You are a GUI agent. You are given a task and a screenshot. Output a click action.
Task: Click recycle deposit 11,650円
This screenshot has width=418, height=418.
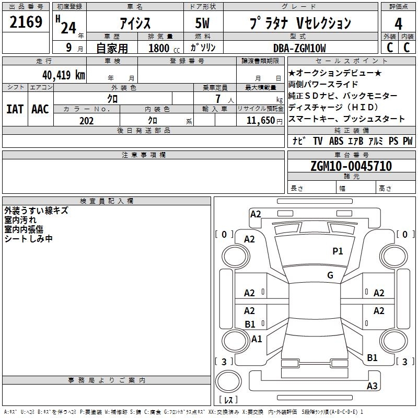[264, 121]
